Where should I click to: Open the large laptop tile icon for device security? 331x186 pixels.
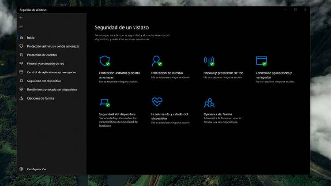point(105,103)
